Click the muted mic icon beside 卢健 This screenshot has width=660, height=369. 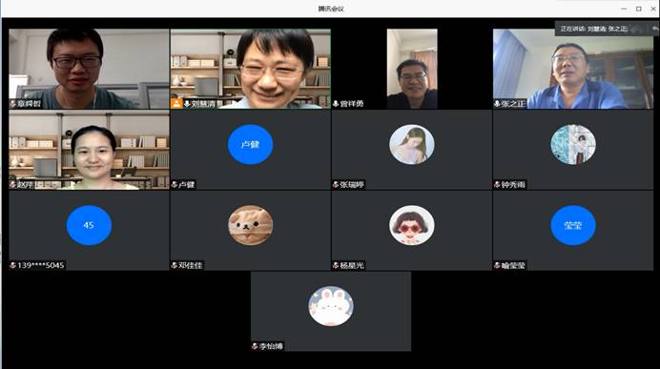[175, 184]
